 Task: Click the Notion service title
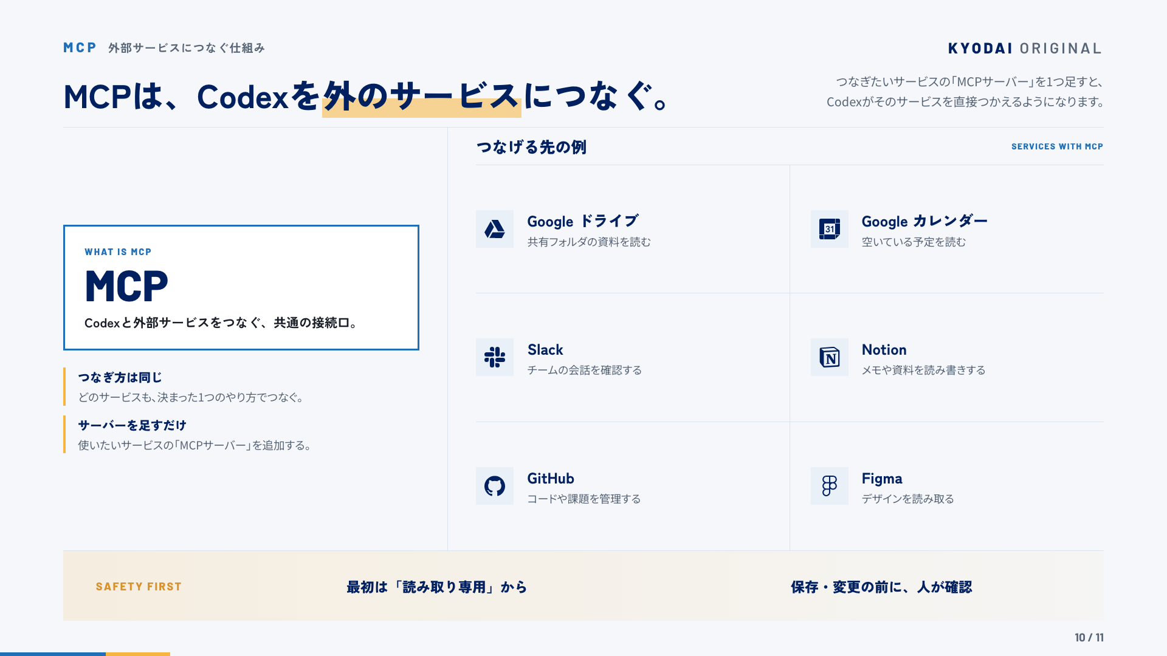coord(884,350)
